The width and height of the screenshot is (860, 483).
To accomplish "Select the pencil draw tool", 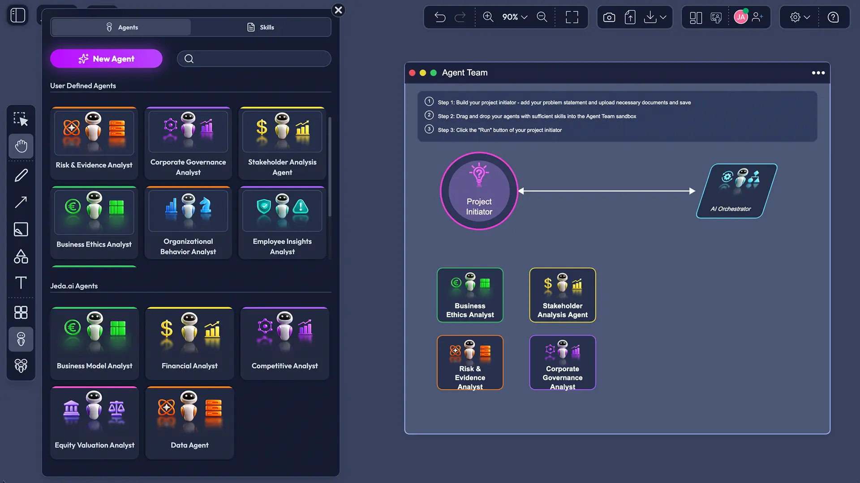I will point(21,175).
